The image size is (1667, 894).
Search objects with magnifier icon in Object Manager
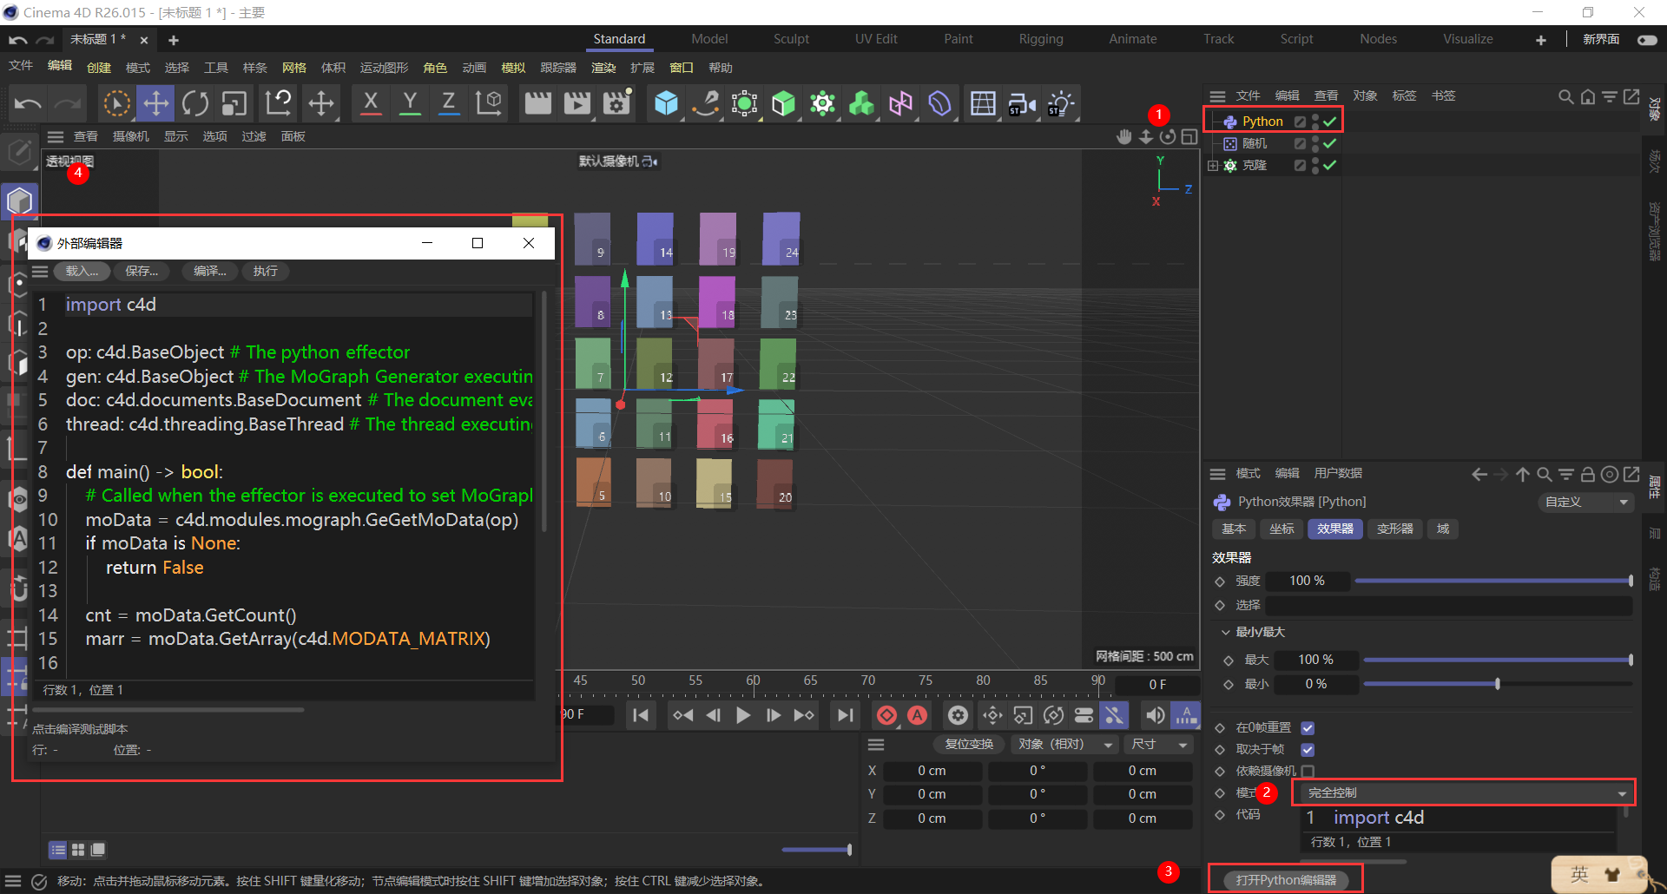(1565, 96)
